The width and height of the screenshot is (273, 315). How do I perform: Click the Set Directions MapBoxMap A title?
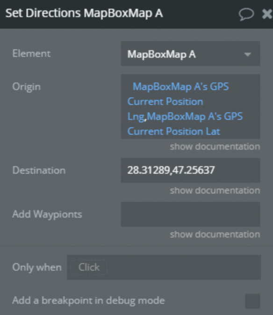point(84,13)
